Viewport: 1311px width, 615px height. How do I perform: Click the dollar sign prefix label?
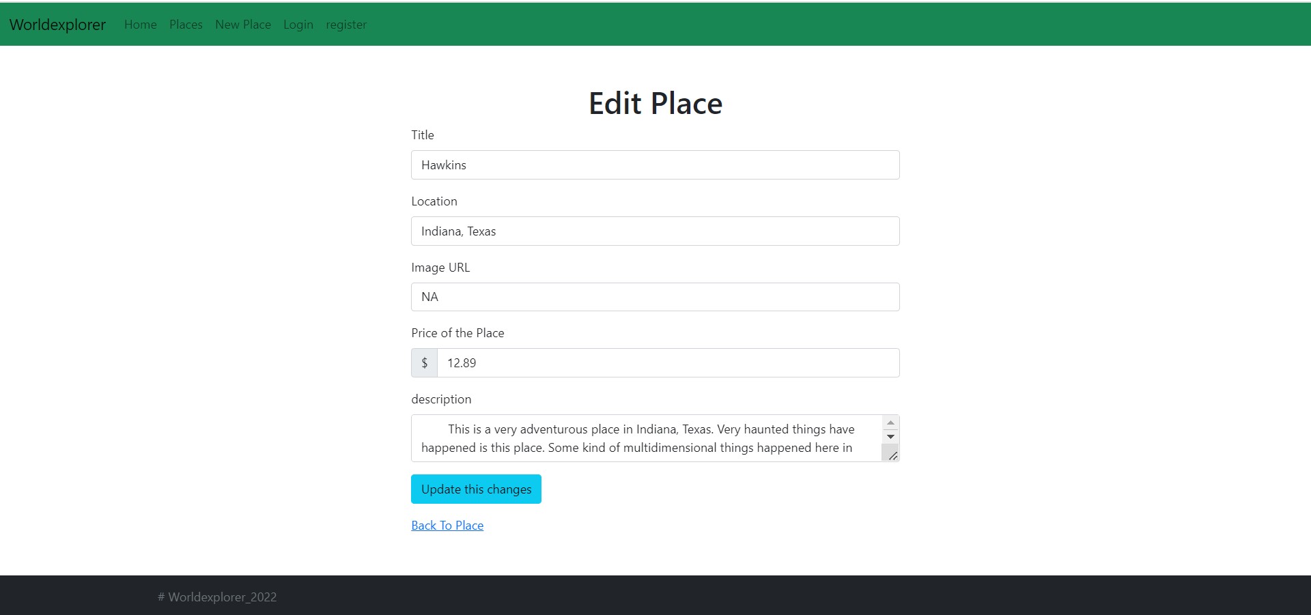click(x=424, y=362)
